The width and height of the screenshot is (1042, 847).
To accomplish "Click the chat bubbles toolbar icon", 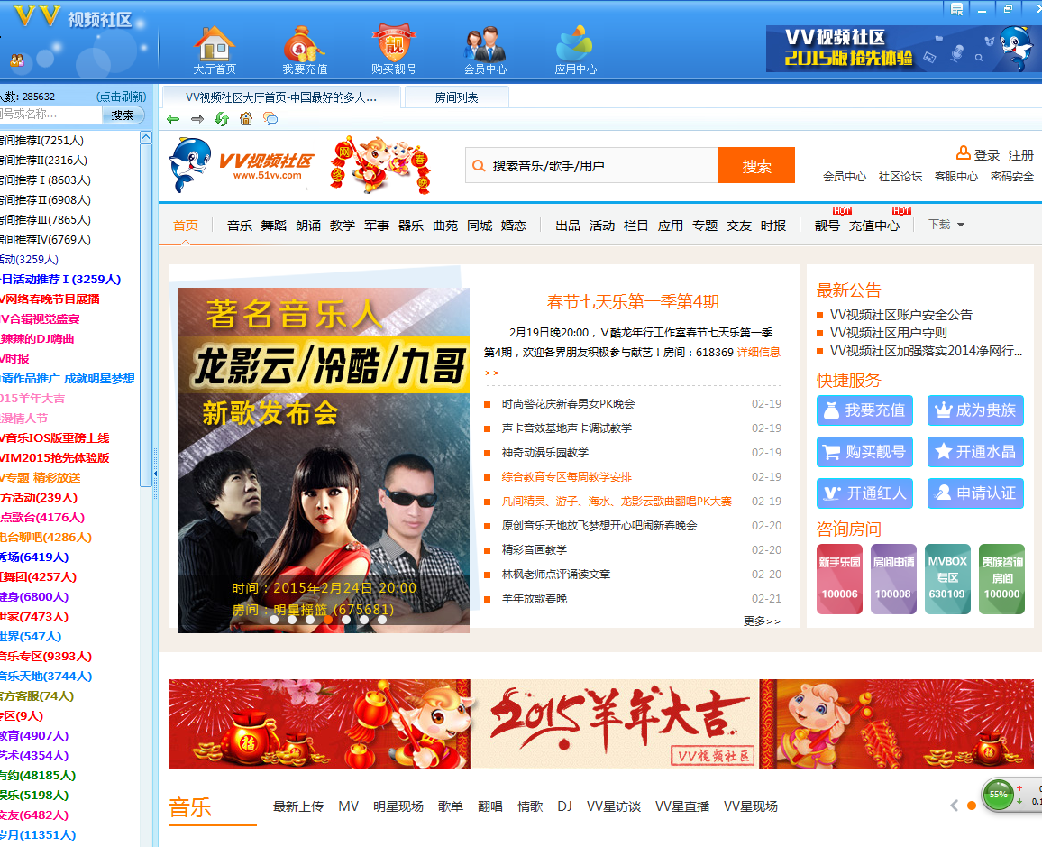I will click(x=270, y=119).
